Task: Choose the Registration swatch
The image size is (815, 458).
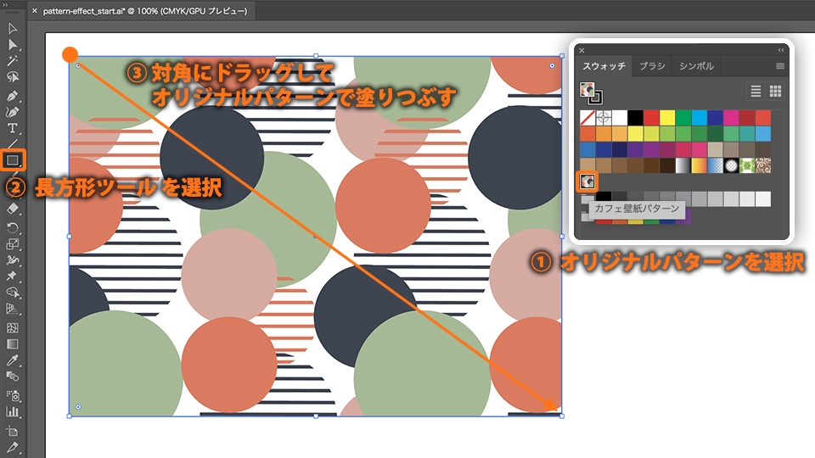Action: click(x=604, y=118)
